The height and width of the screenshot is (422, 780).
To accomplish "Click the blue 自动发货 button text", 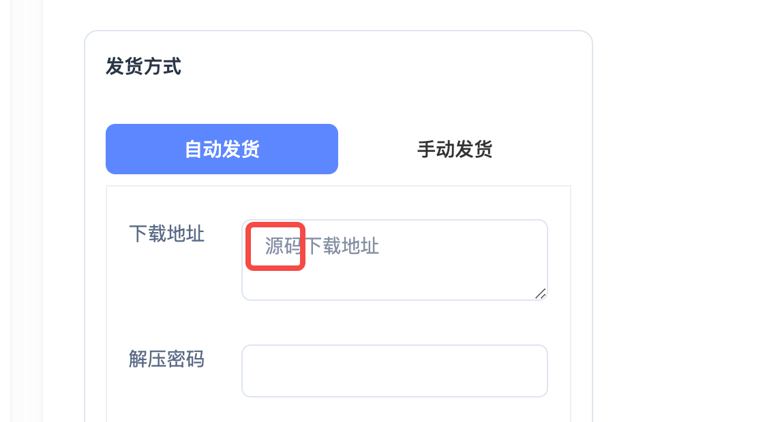I will (x=222, y=149).
